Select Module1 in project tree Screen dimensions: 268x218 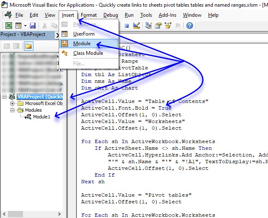point(41,117)
